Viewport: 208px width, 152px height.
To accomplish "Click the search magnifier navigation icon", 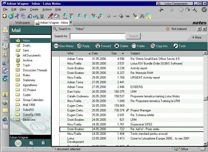I will (x=194, y=10).
